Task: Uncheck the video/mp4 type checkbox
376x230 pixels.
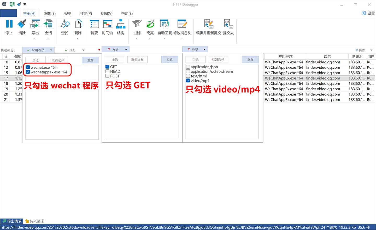Action: tap(188, 81)
